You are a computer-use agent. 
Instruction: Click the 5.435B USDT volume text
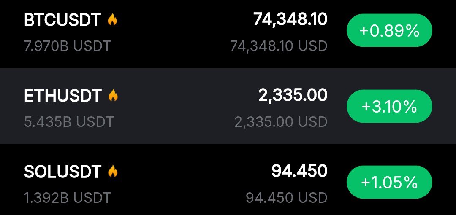coord(69,122)
